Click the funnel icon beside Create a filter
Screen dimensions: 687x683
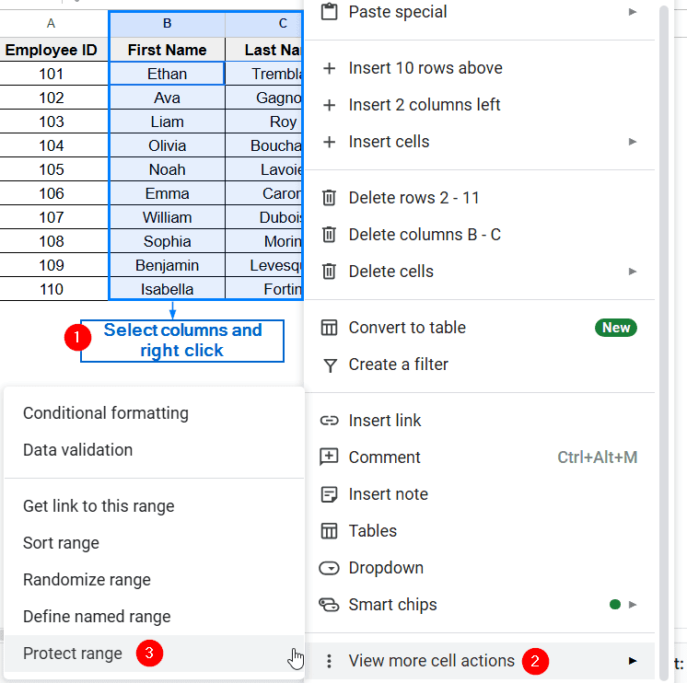click(x=330, y=365)
